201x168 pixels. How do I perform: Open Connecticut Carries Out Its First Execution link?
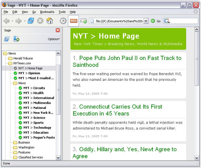(117, 110)
